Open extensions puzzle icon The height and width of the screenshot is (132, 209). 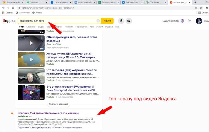pos(207,8)
